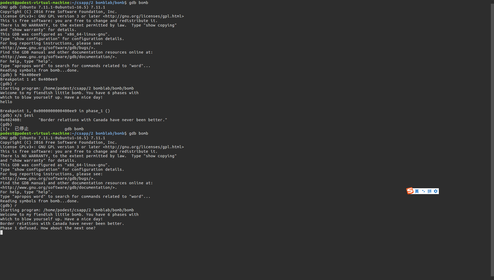The width and height of the screenshot is (494, 280).
Task: Select the 'Breakpoint 1 at 0x400ee9' line
Action: (29, 79)
